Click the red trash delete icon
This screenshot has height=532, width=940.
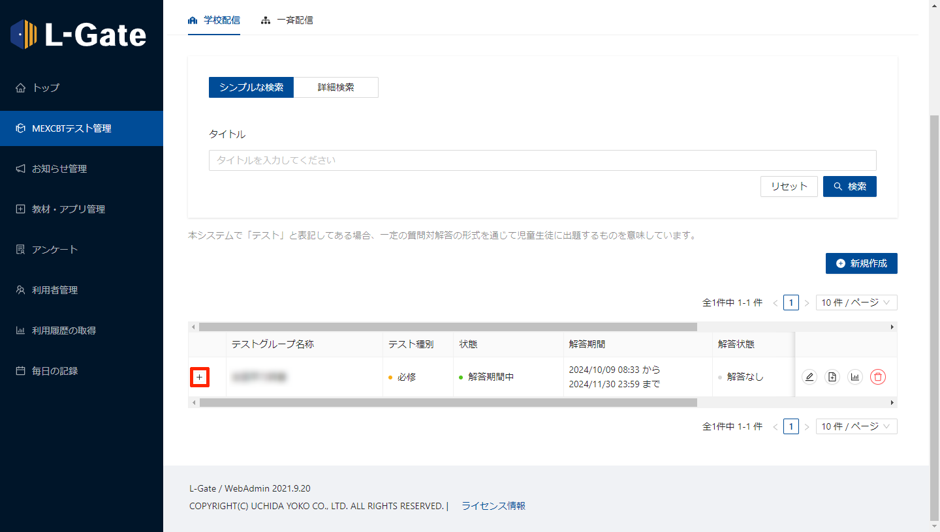pos(878,377)
